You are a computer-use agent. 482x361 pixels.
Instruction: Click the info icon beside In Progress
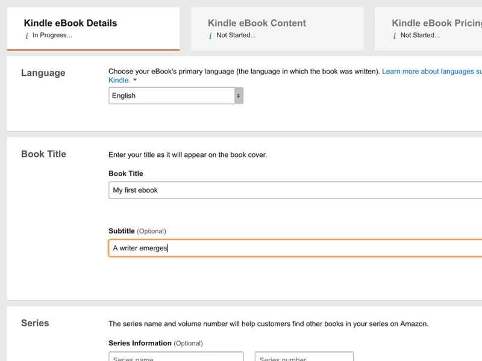click(x=27, y=35)
